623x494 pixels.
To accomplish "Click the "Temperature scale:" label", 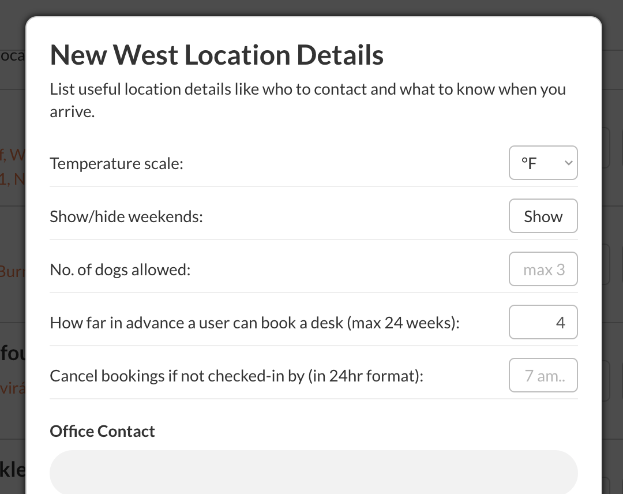I will pyautogui.click(x=117, y=164).
